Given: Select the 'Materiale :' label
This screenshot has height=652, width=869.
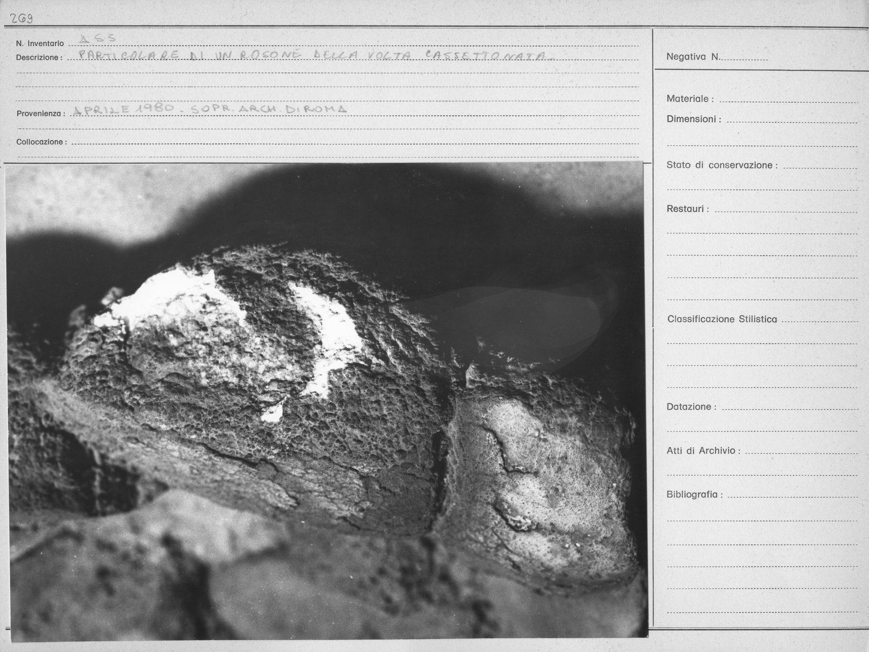Looking at the screenshot, I should coord(690,99).
